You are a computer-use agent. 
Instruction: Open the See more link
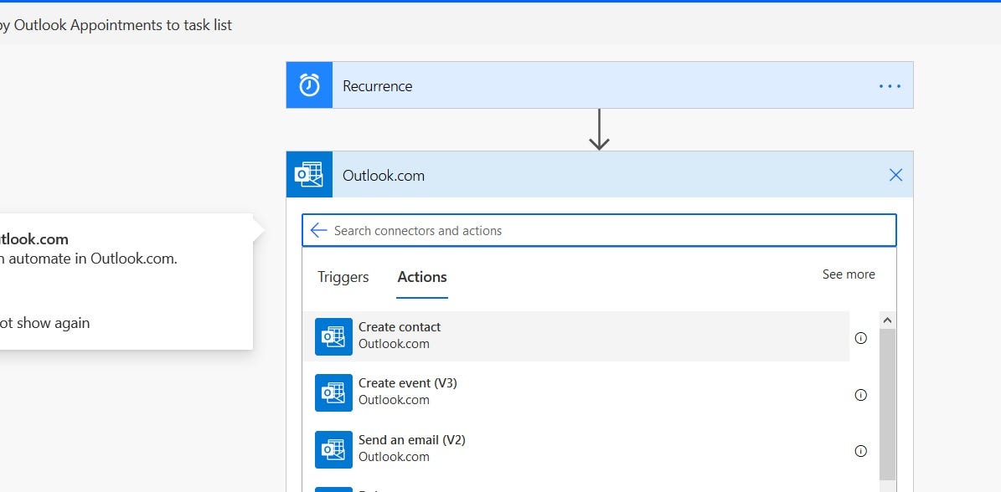pyautogui.click(x=849, y=274)
